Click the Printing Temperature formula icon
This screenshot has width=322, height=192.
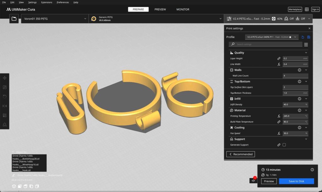click(279, 116)
